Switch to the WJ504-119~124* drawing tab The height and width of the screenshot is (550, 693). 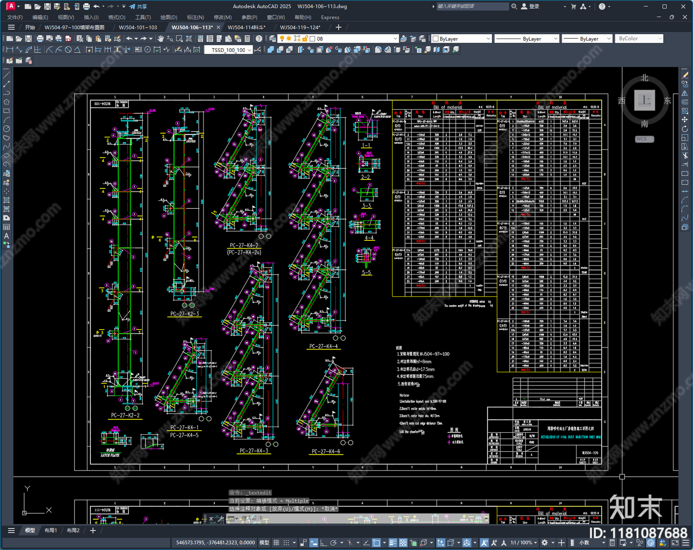coord(300,27)
